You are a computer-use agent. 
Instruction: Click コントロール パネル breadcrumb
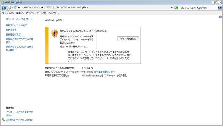[x=30, y=8]
